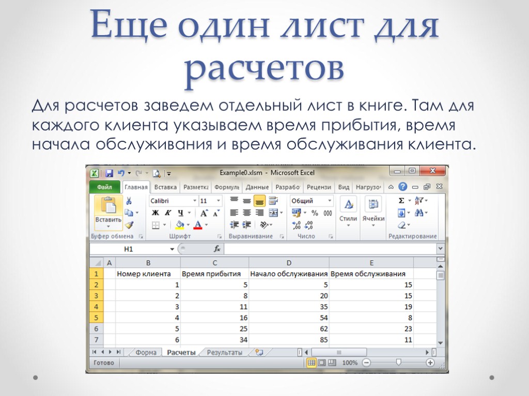This screenshot has height=396, width=529.
Task: Toggle Middle Align vertical alignment
Action: tap(247, 201)
